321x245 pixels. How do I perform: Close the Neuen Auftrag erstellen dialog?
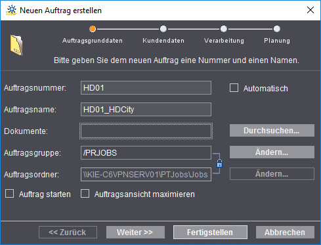[x=310, y=10]
